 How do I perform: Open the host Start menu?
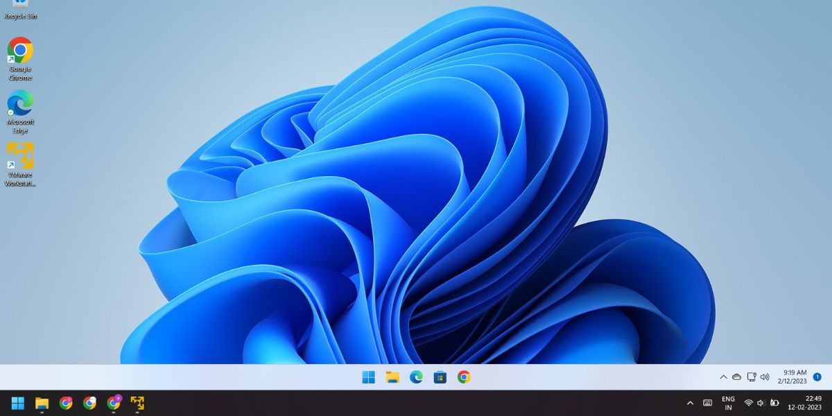17,403
